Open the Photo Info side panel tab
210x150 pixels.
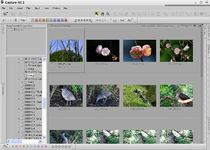coord(209,127)
